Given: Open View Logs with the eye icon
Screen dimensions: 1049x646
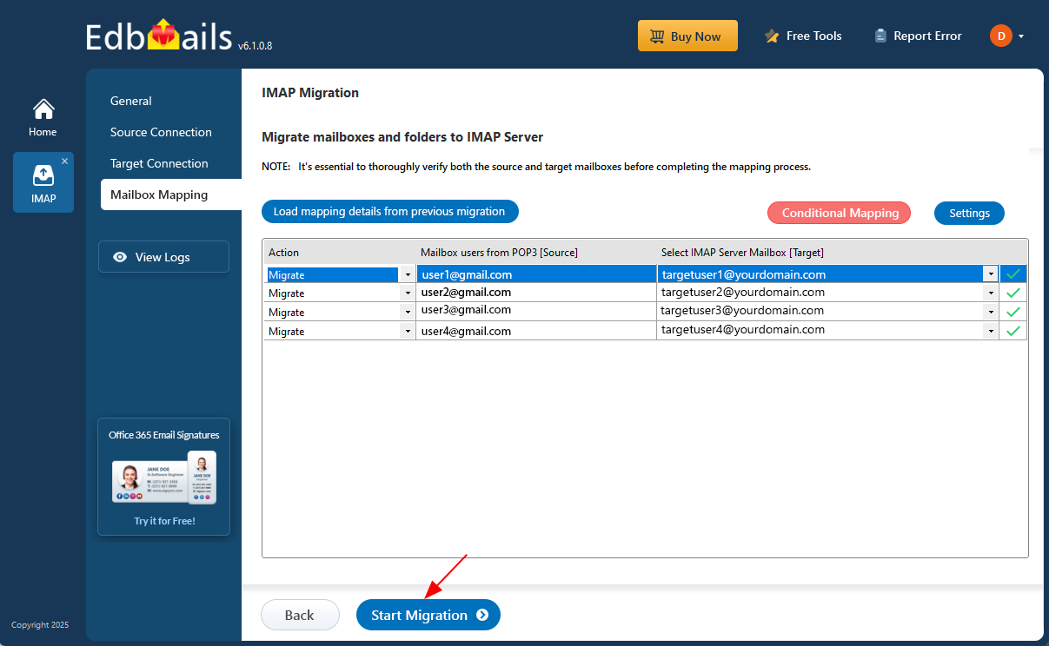Looking at the screenshot, I should point(163,257).
